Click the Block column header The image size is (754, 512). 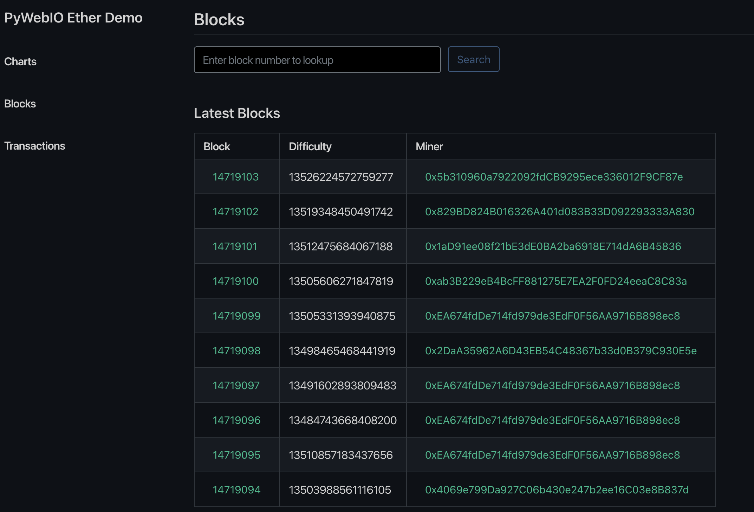[216, 146]
